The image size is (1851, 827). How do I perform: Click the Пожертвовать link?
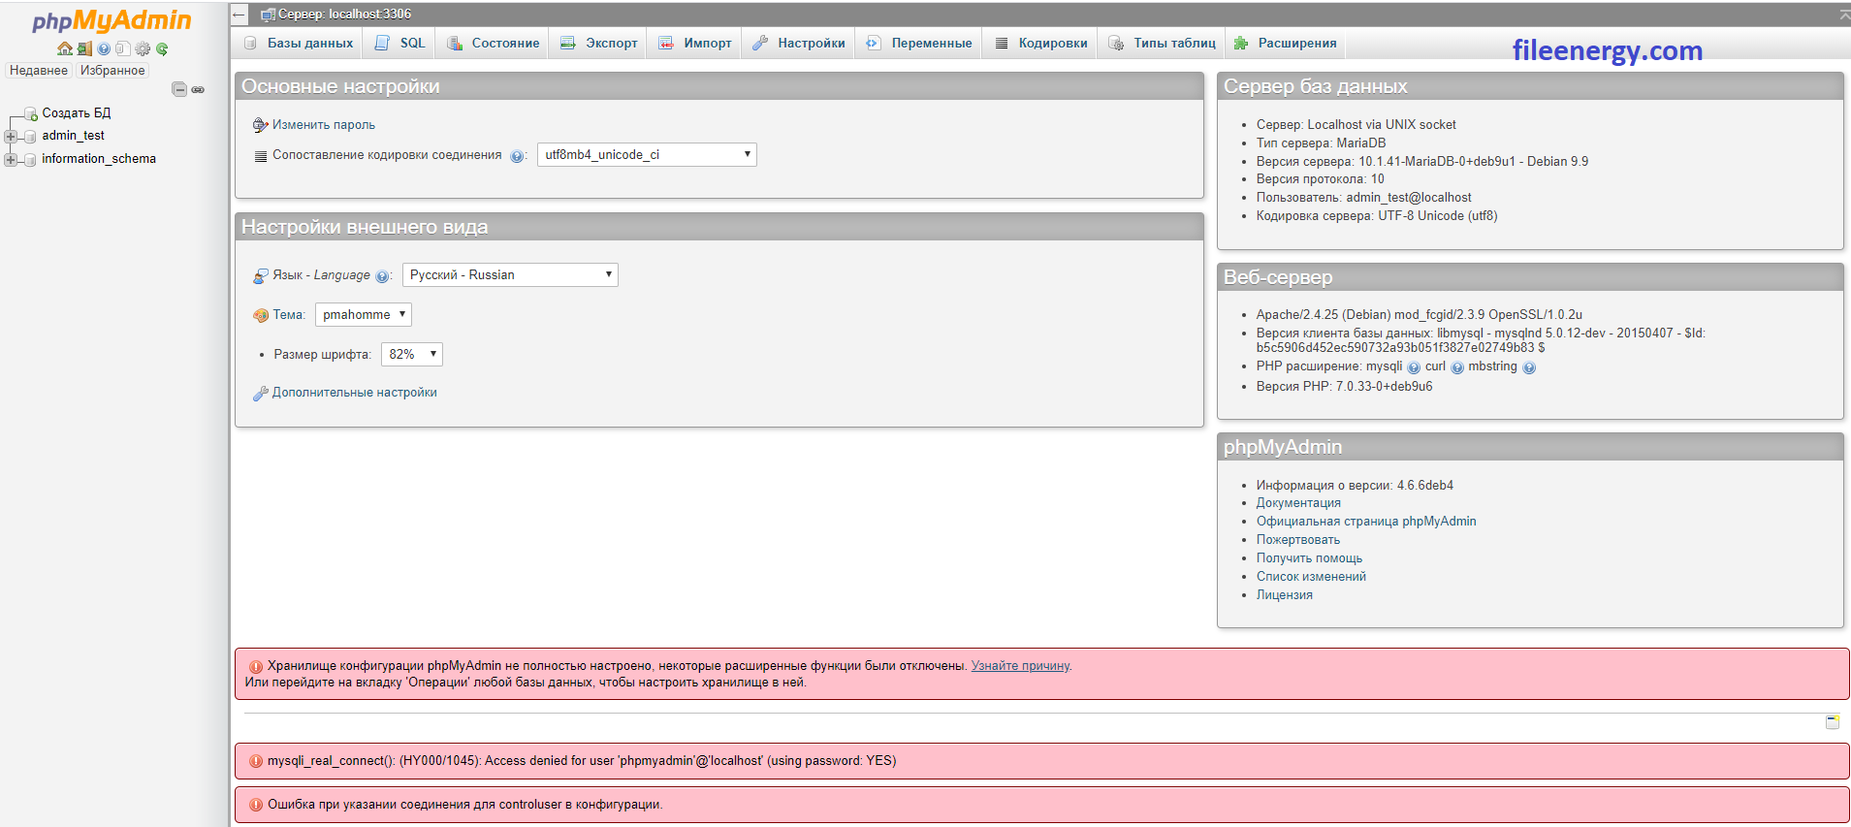[x=1298, y=540]
